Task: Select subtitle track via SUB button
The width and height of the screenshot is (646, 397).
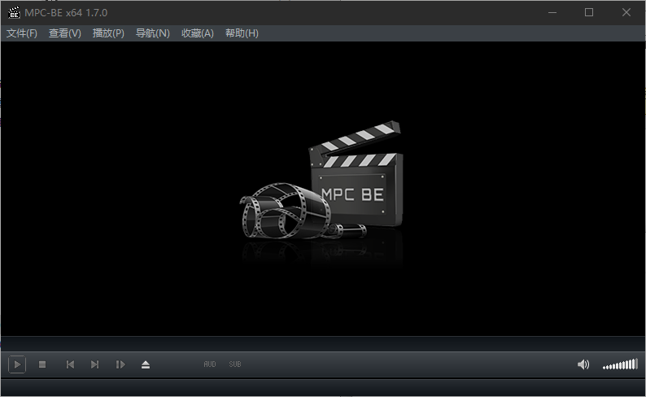Action: [x=235, y=364]
